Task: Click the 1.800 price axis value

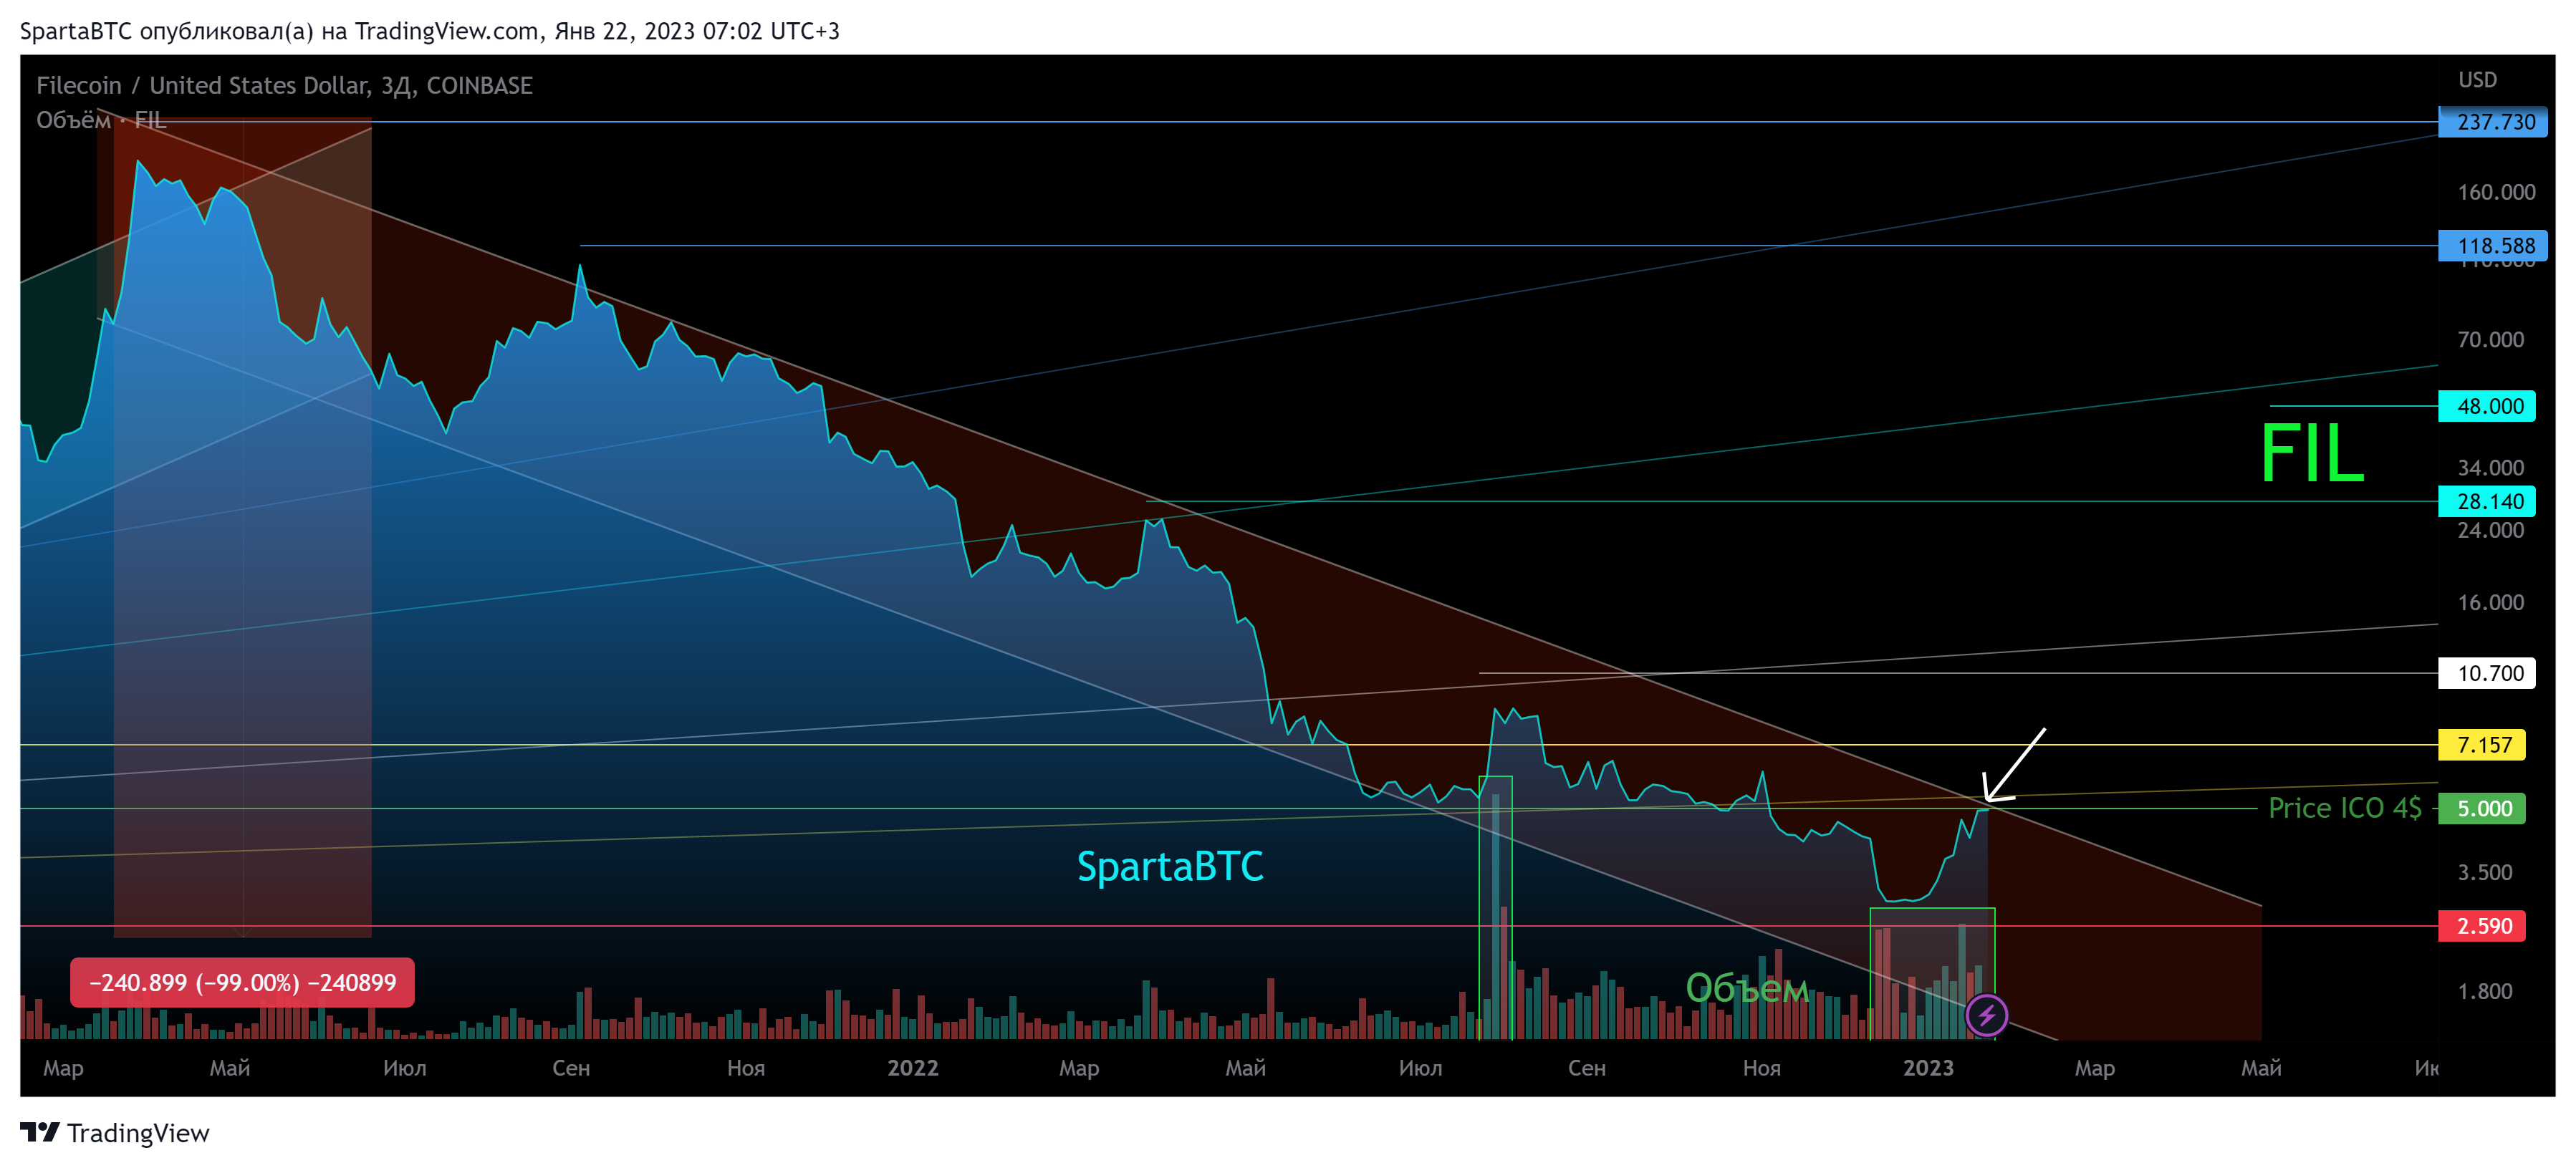Action: pyautogui.click(x=2484, y=992)
